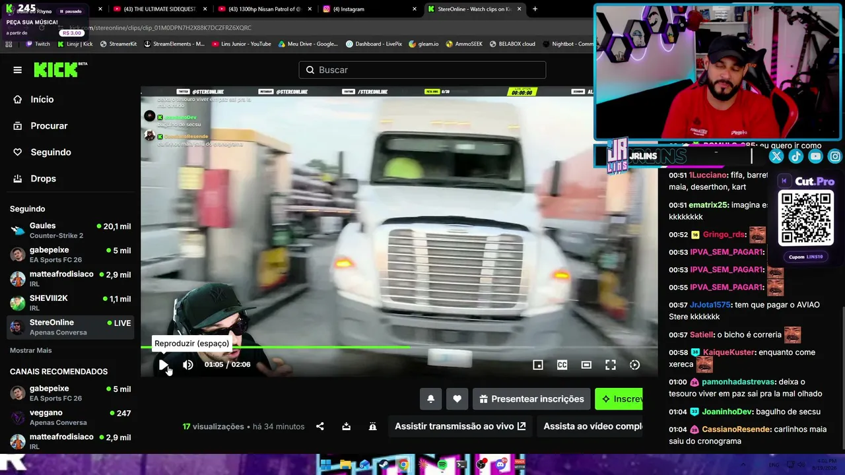Open StreamElements bookmark
Screen dimensions: 845x475
pos(174,44)
